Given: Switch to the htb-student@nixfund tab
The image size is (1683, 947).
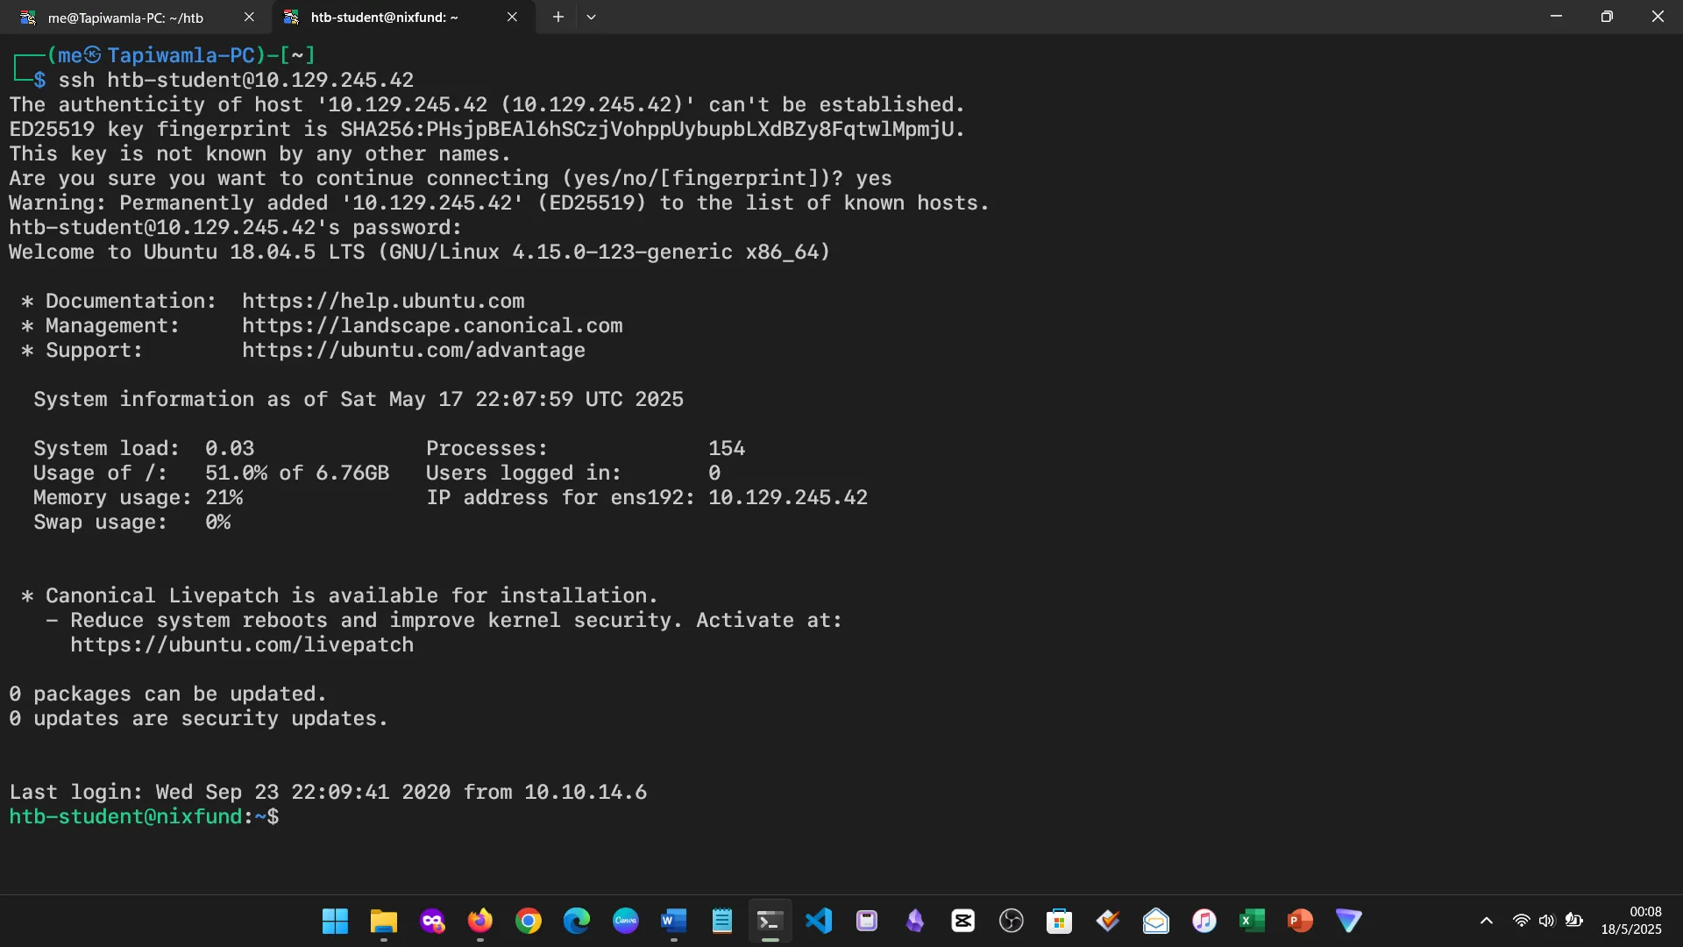Looking at the screenshot, I should 386,17.
